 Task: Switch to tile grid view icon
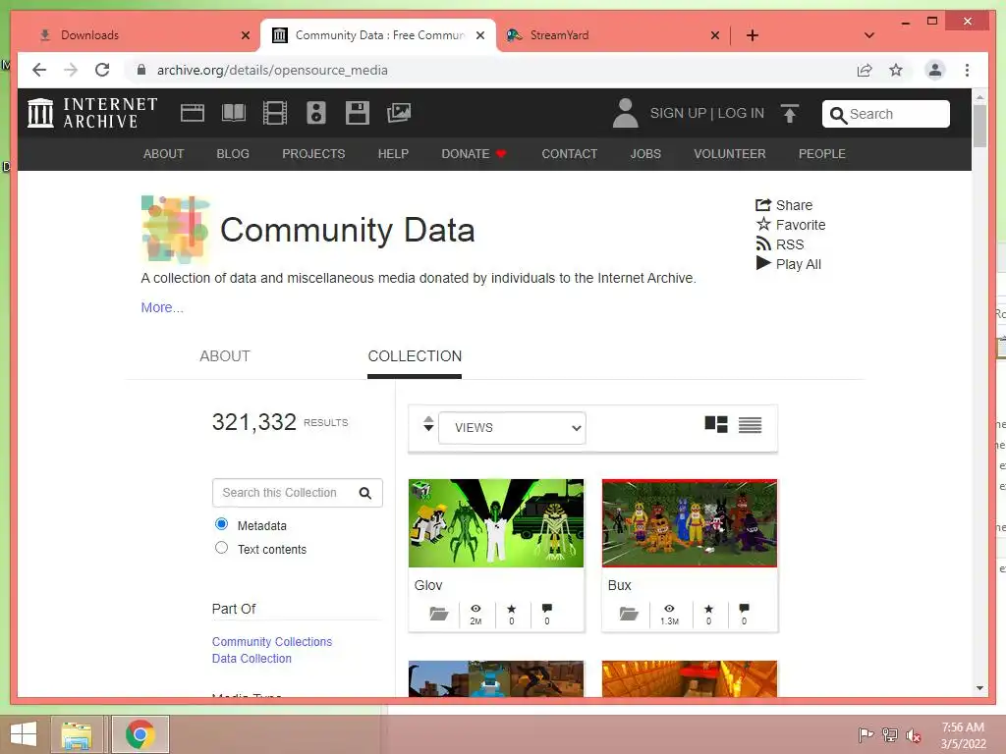click(716, 424)
